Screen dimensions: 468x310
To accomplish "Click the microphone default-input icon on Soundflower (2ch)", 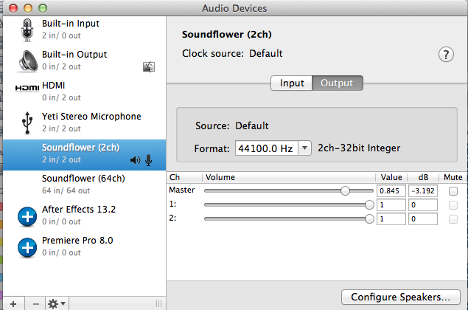I will (x=149, y=160).
